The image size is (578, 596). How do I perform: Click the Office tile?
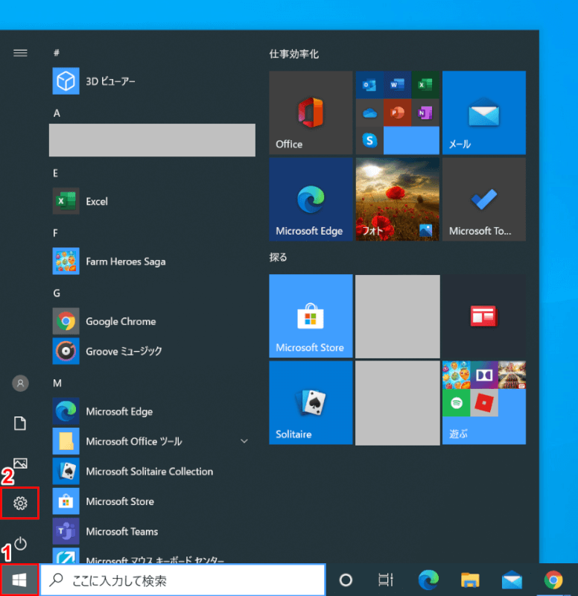[x=311, y=112]
